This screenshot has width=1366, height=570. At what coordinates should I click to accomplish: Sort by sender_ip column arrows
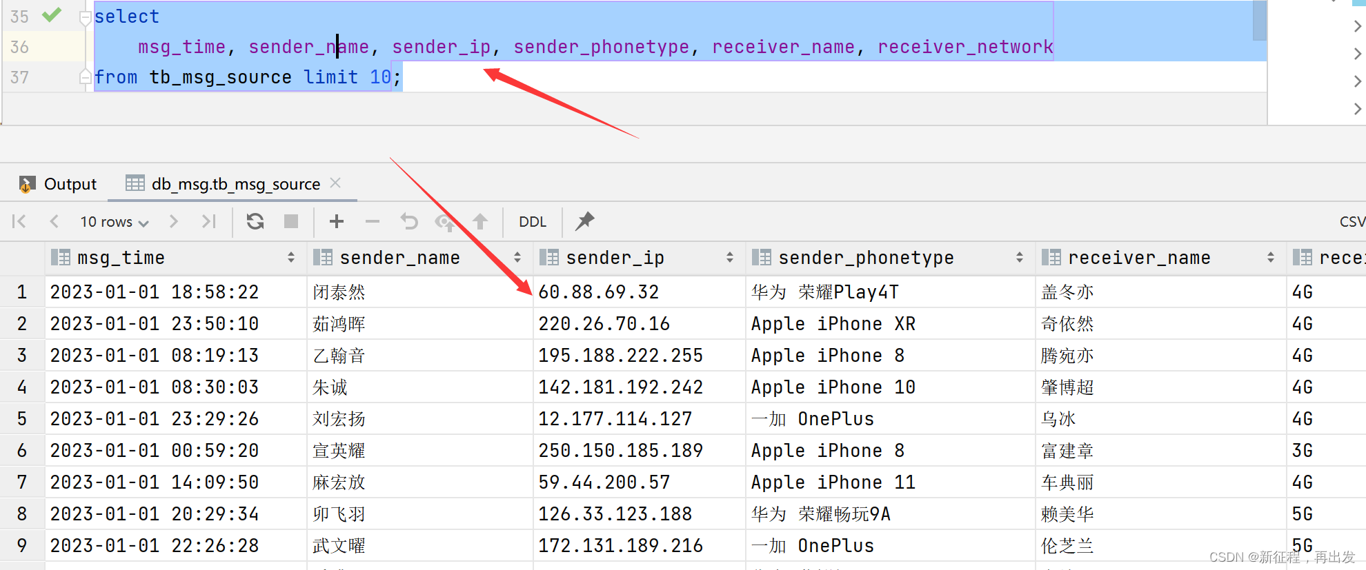pos(730,258)
